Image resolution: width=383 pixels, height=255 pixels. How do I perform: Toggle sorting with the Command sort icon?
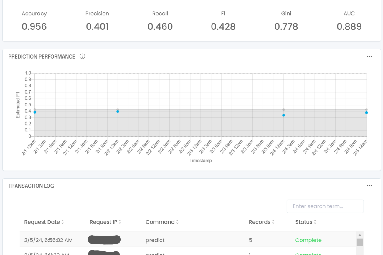coord(177,222)
